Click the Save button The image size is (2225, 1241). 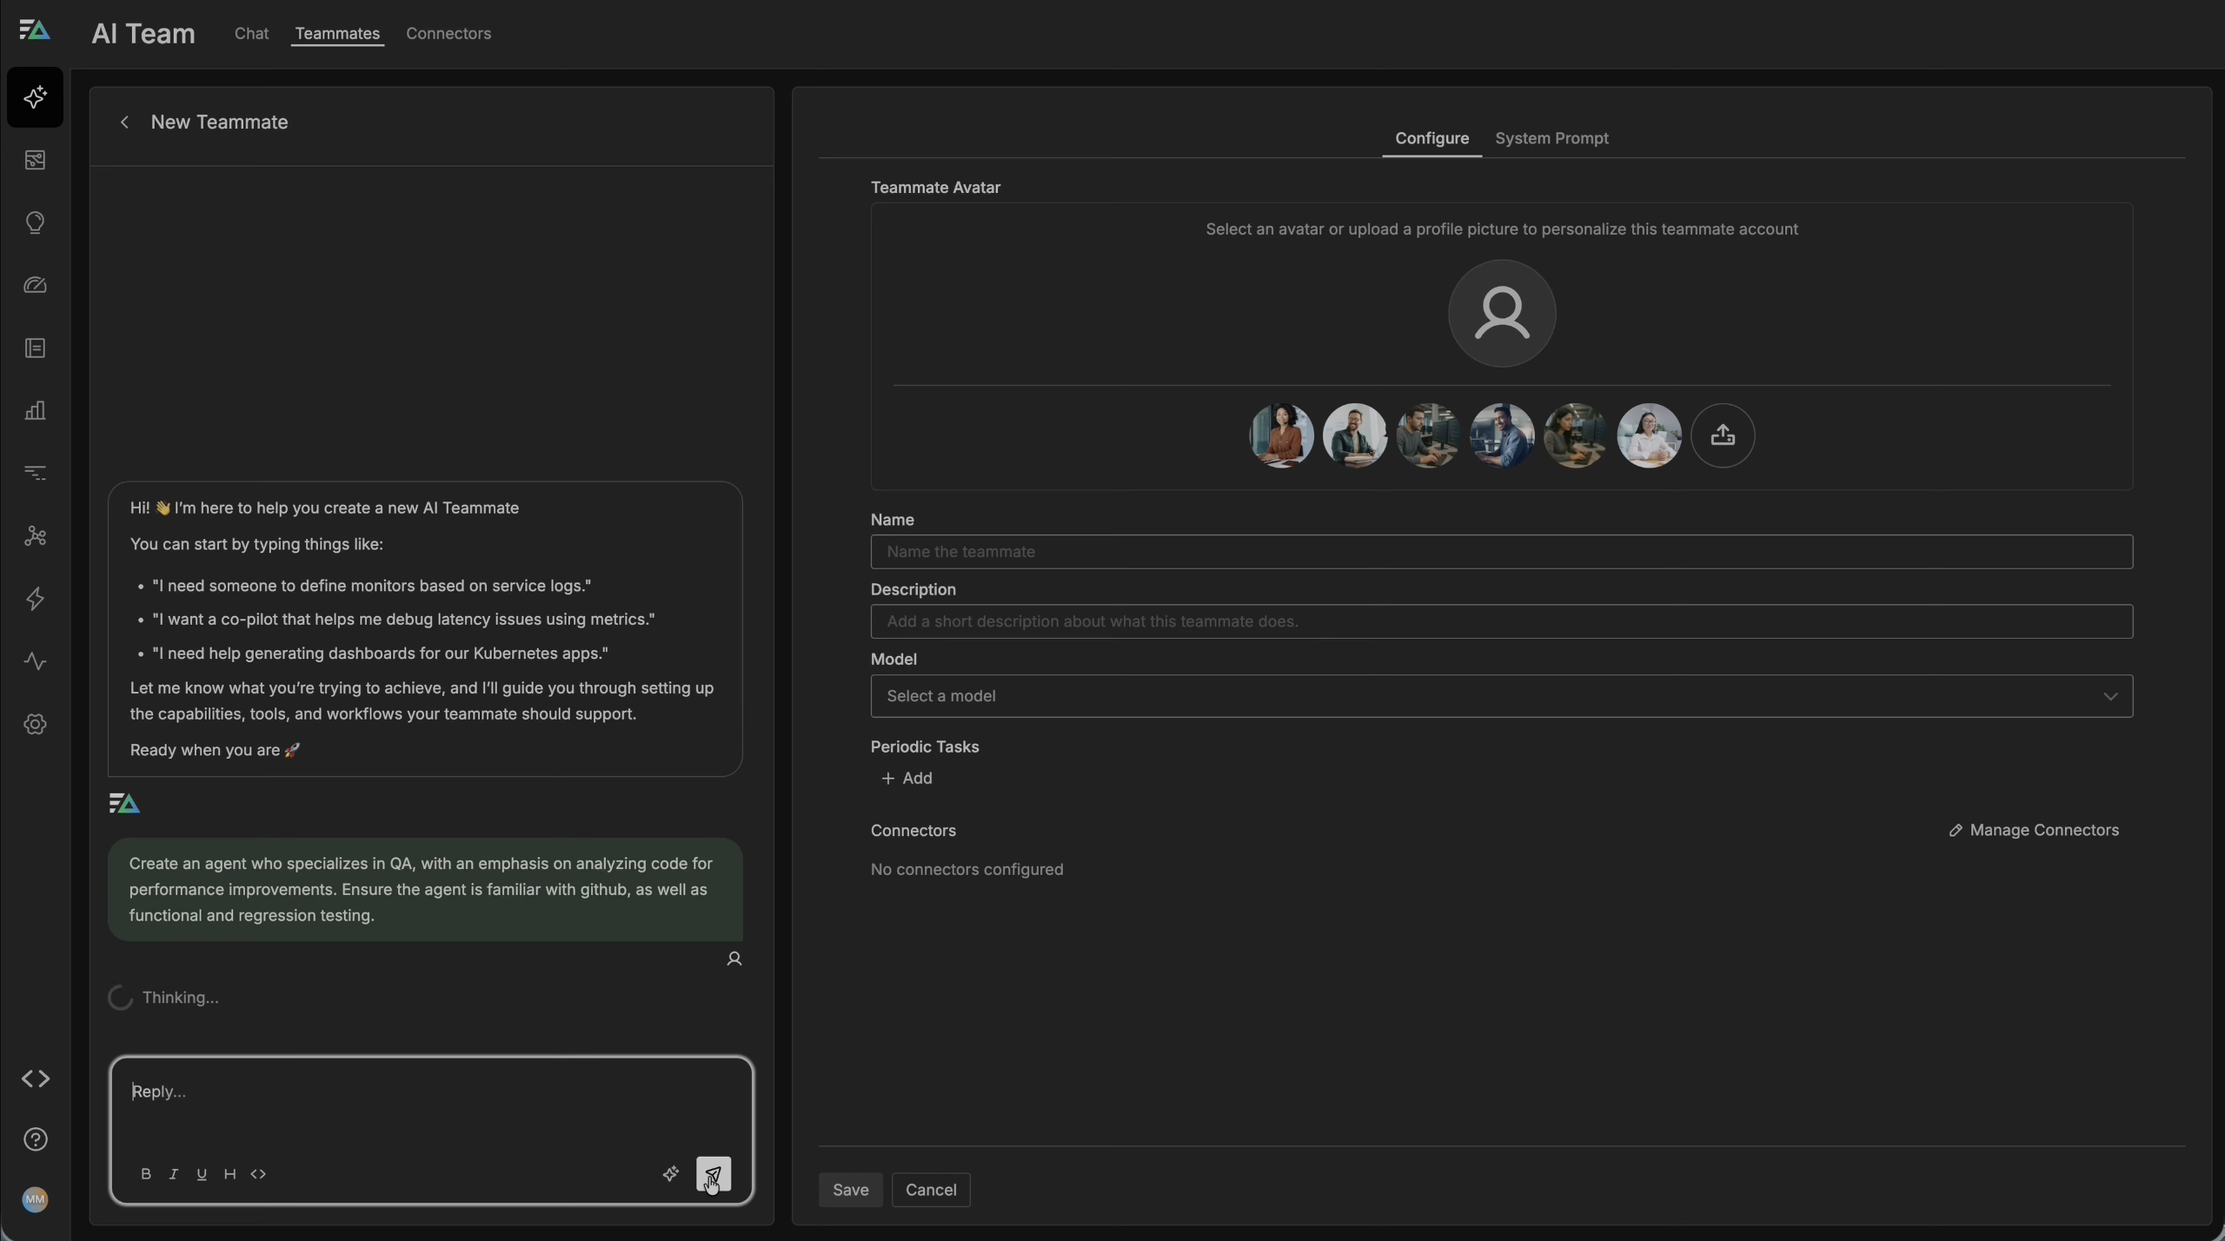[850, 1190]
